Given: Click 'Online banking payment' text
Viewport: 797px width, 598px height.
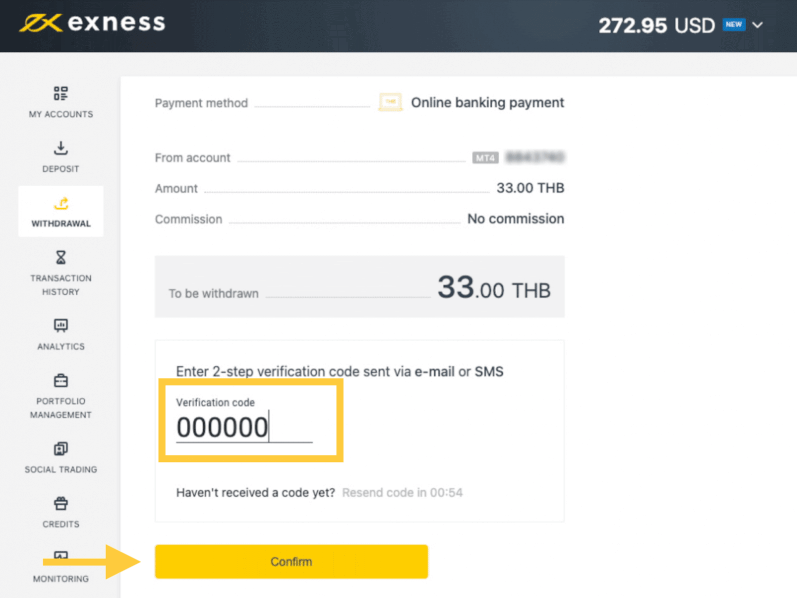Looking at the screenshot, I should [487, 103].
